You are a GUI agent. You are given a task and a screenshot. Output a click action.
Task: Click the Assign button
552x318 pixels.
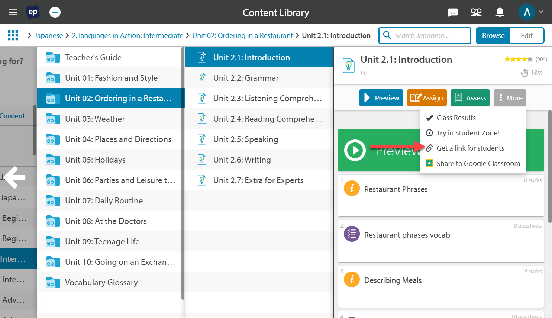click(x=427, y=97)
